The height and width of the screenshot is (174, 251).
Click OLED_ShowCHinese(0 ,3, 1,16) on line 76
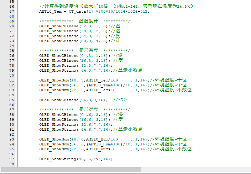[75, 56]
